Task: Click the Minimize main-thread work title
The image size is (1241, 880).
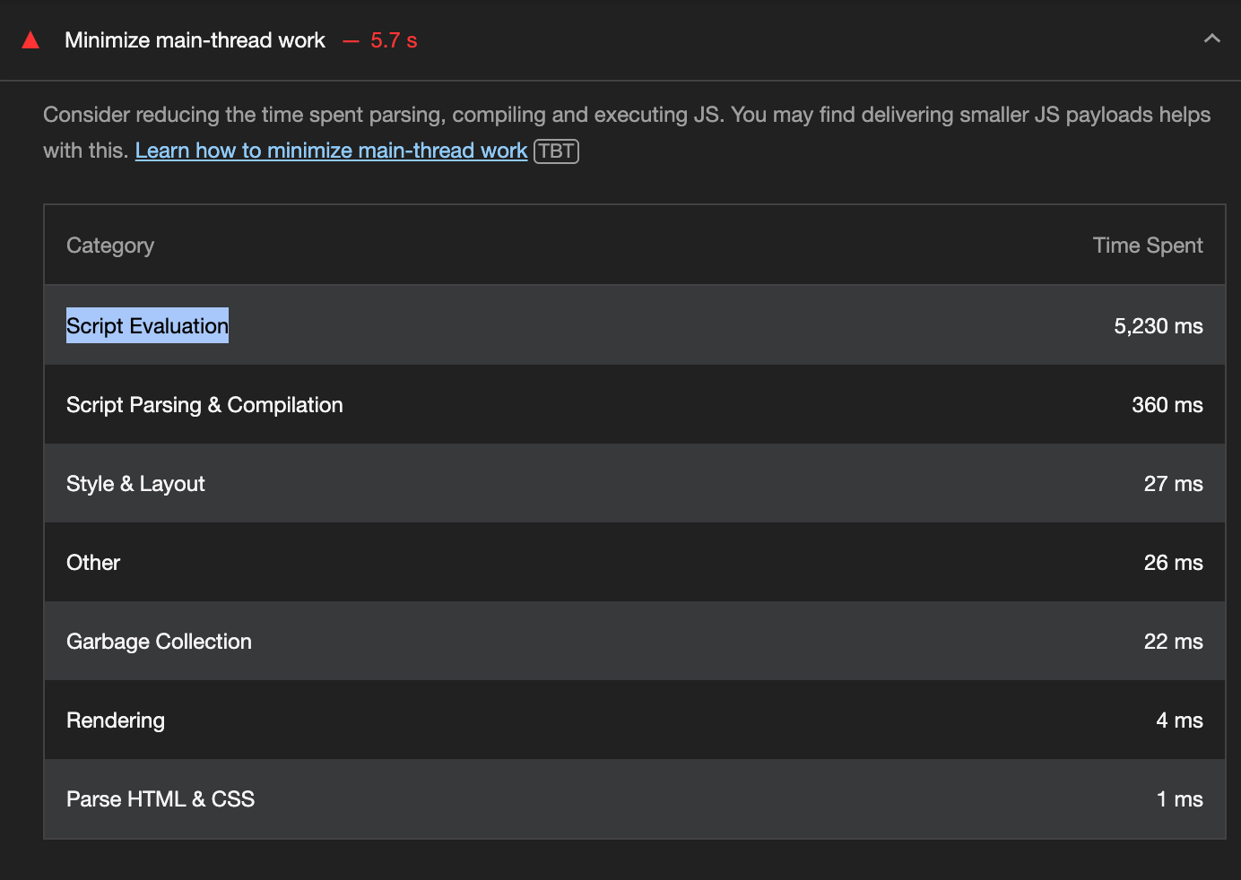Action: coord(195,40)
